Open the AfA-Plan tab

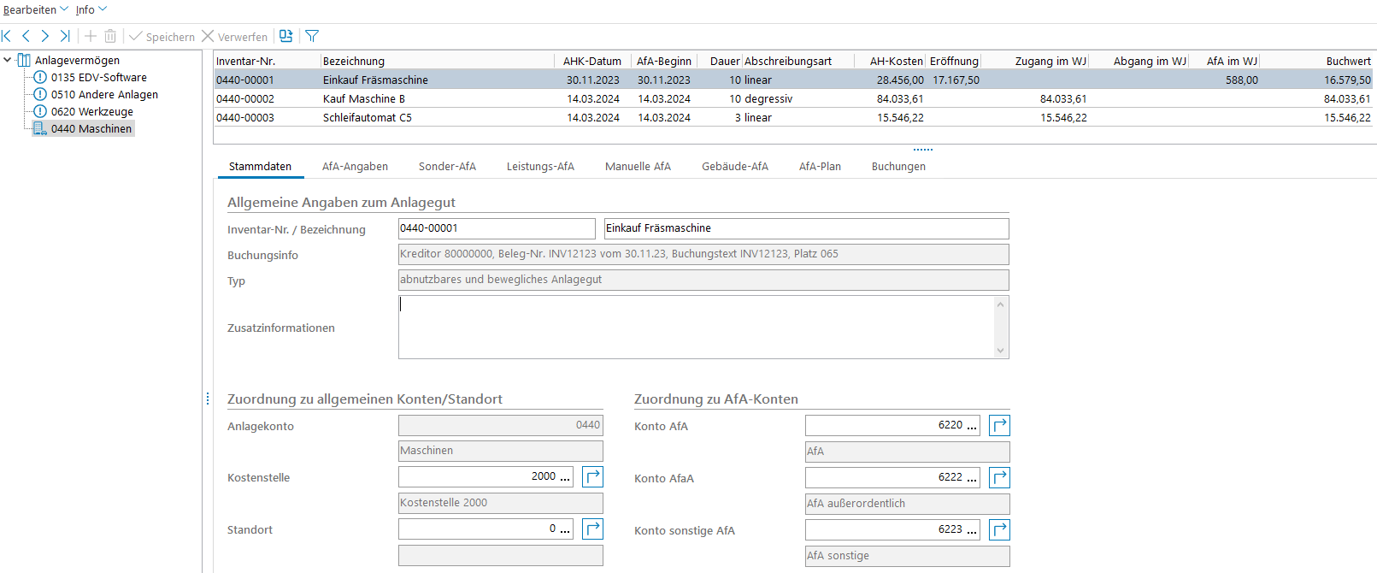(x=820, y=167)
